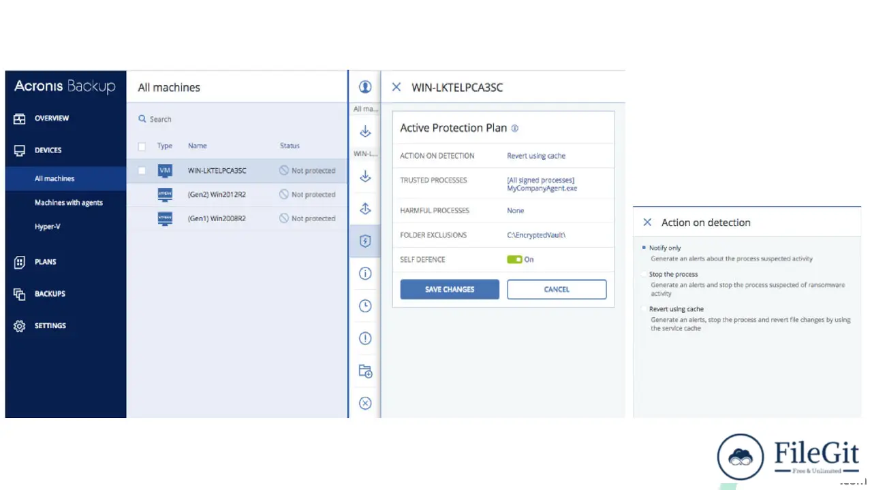Select the WIN-LKTELPCA3SC machine name
This screenshot has height=490, width=872.
(217, 171)
